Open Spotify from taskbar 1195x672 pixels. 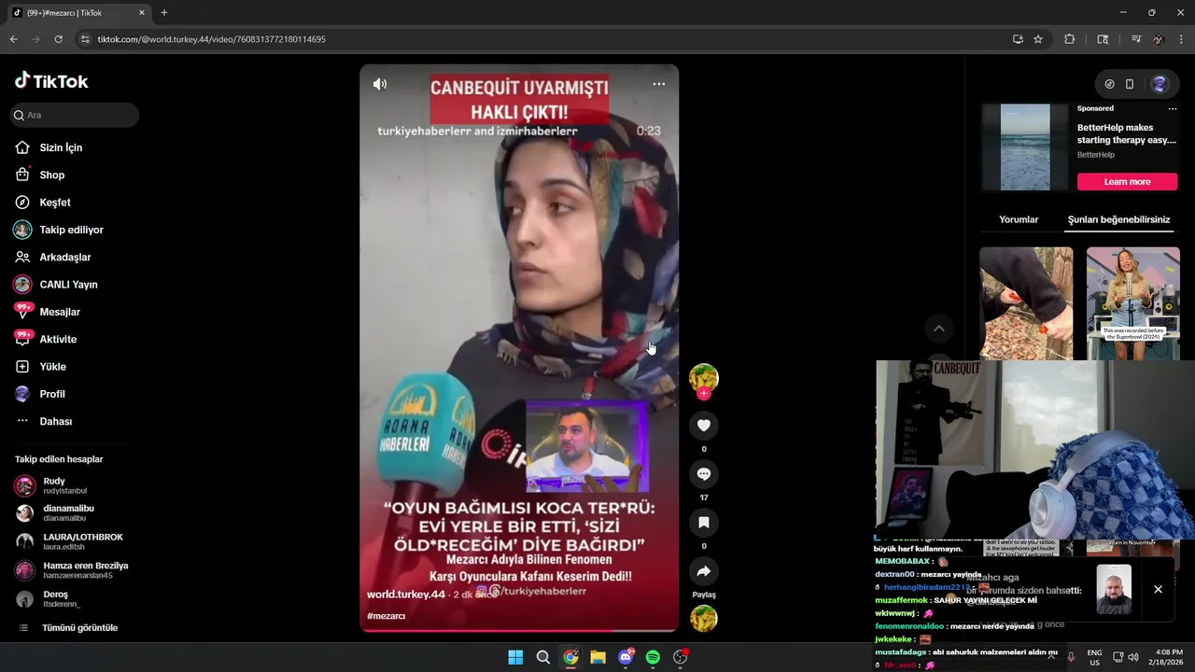click(653, 657)
